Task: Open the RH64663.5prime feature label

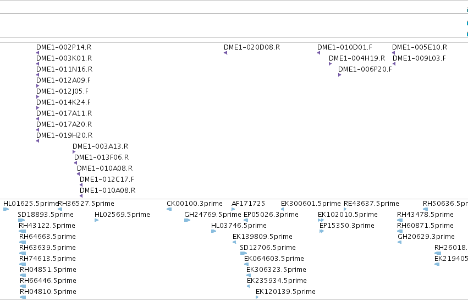Action: point(47,237)
